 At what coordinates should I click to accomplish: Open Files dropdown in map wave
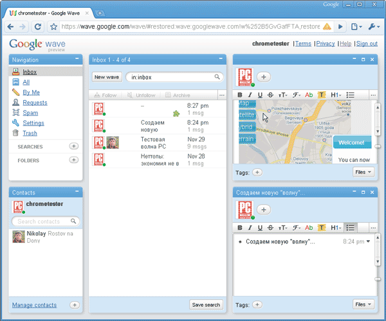tap(363, 172)
